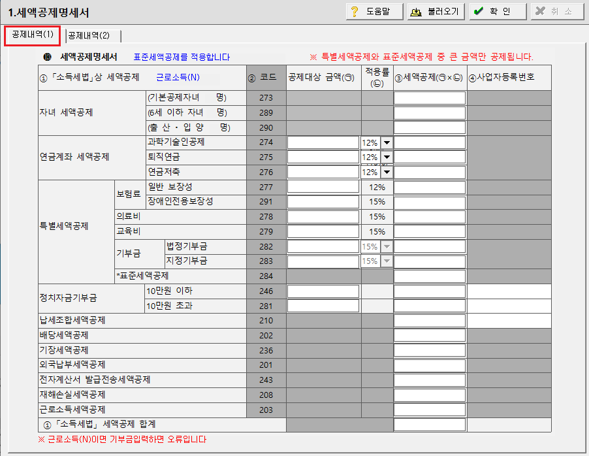Screen dimensions: 589x456
Task: Click the 특별세액공제 row header
Action: pos(76,231)
